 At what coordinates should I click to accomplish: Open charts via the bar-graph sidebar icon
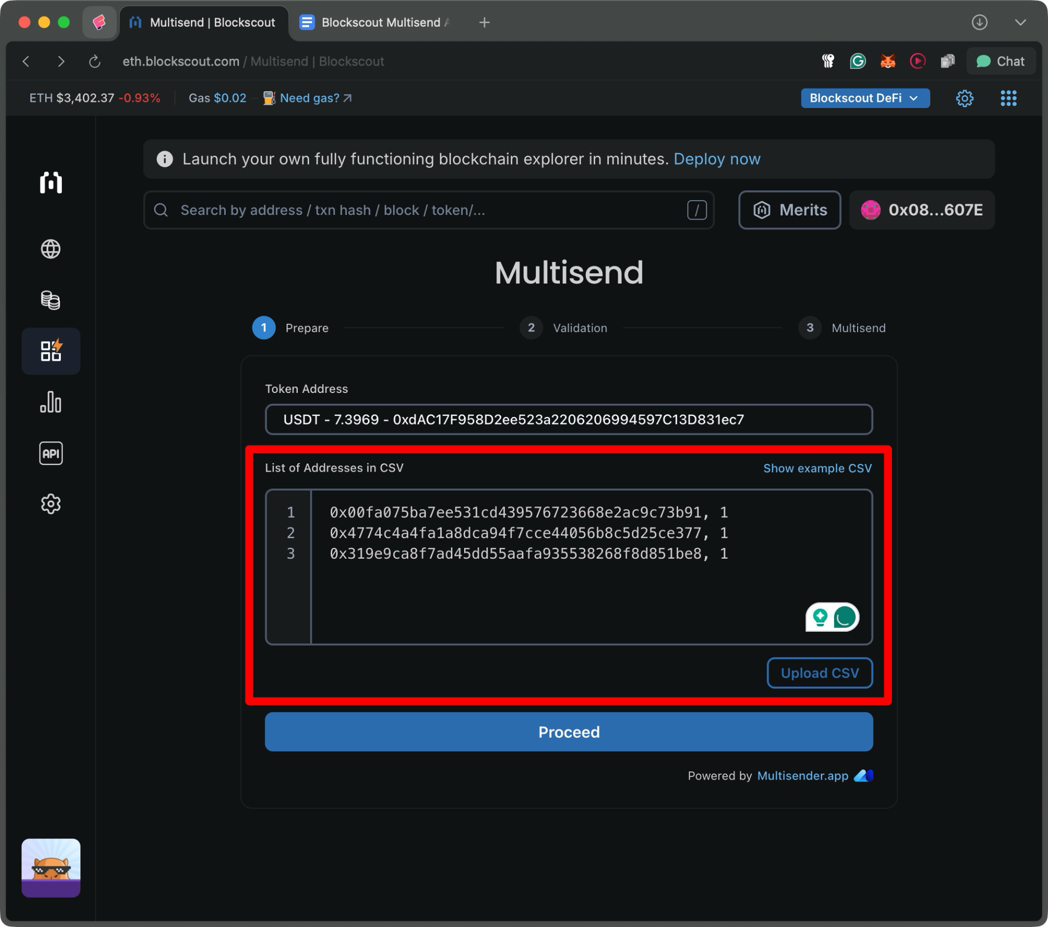pyautogui.click(x=50, y=402)
